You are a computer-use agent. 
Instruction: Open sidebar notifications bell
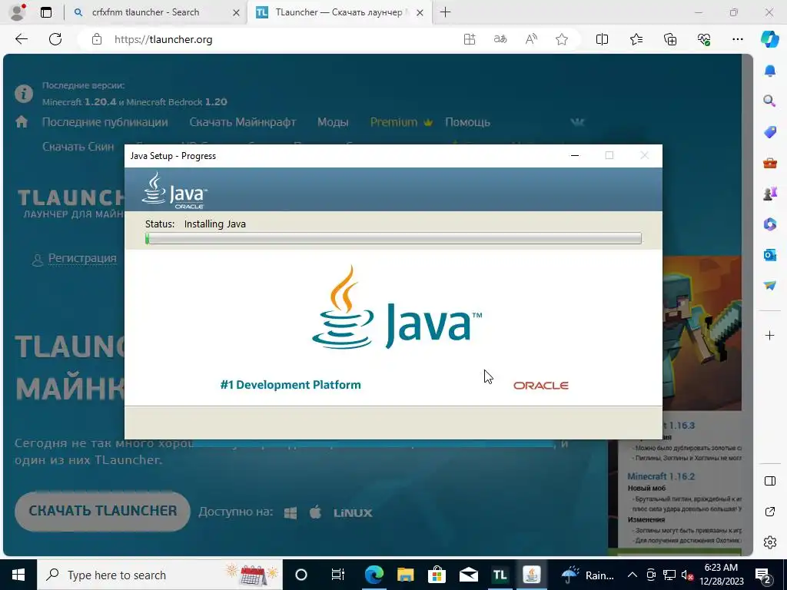(x=770, y=71)
